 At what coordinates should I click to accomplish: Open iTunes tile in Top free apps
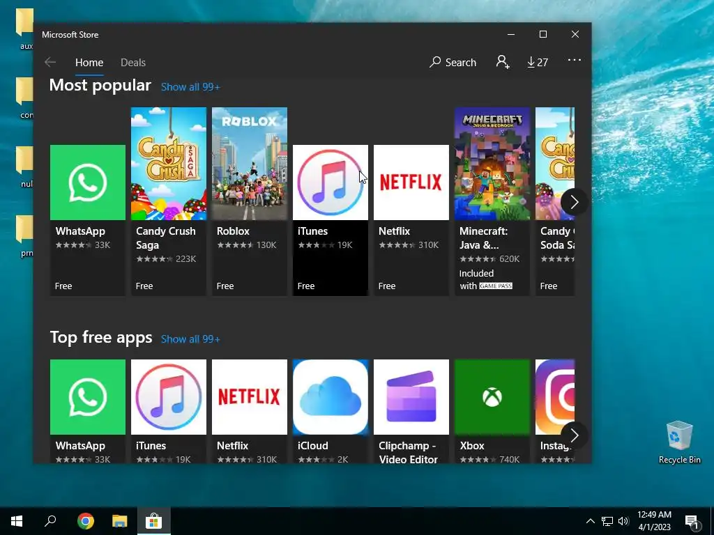[169, 411]
